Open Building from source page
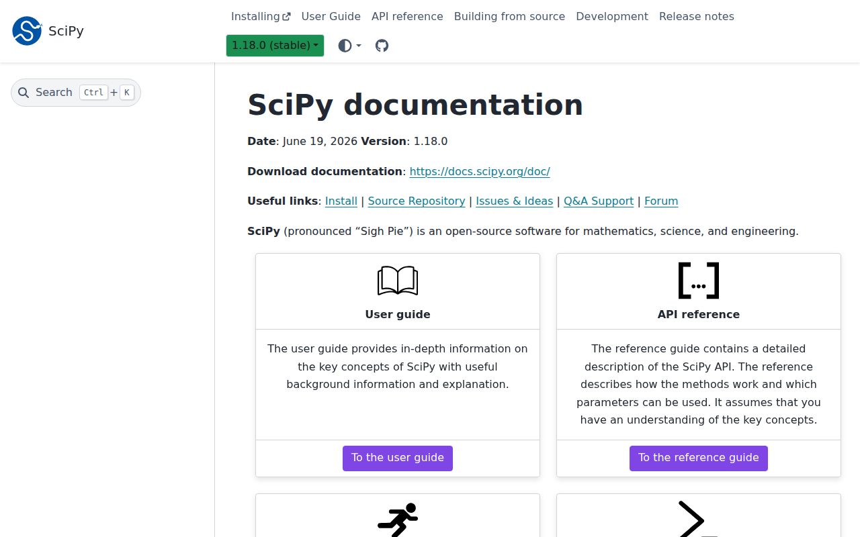Screen dimensions: 860x537 pyautogui.click(x=509, y=16)
